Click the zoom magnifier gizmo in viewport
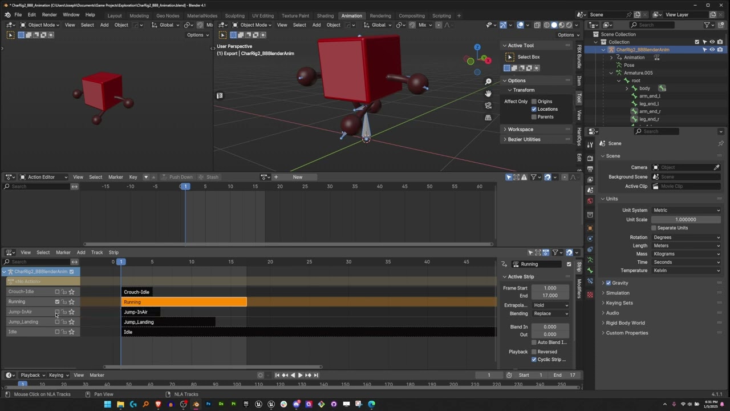The height and width of the screenshot is (411, 730). click(x=488, y=82)
